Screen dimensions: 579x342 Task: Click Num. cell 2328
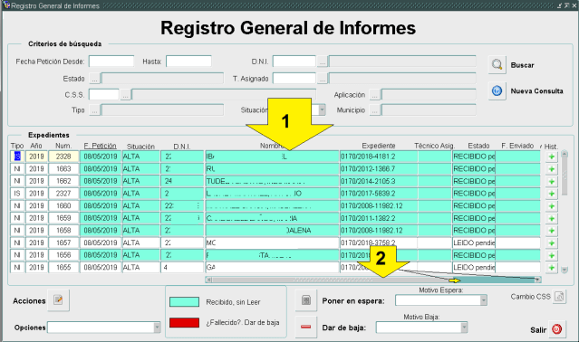point(63,157)
